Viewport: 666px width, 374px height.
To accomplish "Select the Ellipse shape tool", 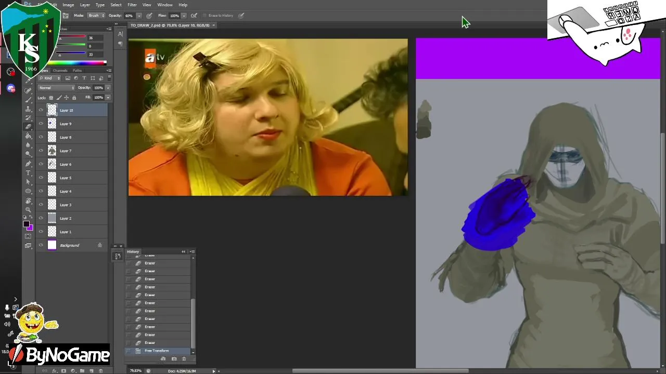I will click(x=29, y=191).
